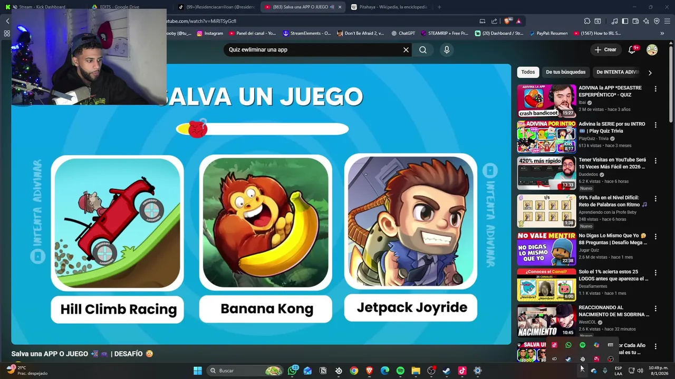Open the NO VALE MENTIR video thumbnail

546,248
